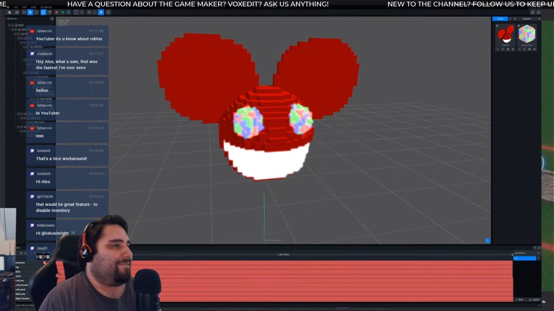Viewport: 554px width, 311px height.
Task: Click the open file icon in toolbar
Action: pos(10,13)
